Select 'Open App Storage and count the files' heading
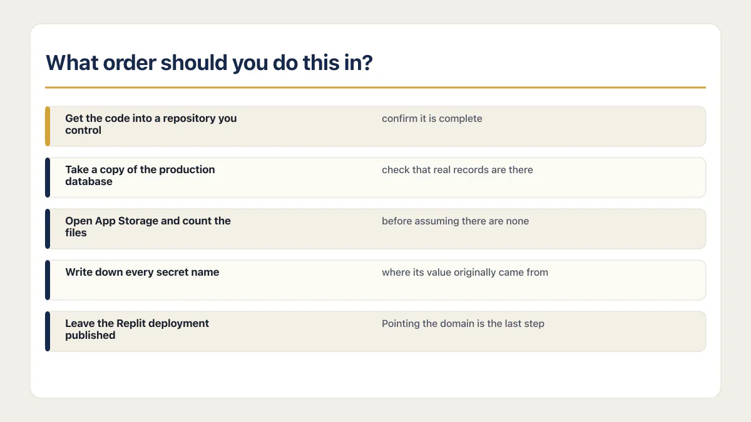 [x=148, y=227]
